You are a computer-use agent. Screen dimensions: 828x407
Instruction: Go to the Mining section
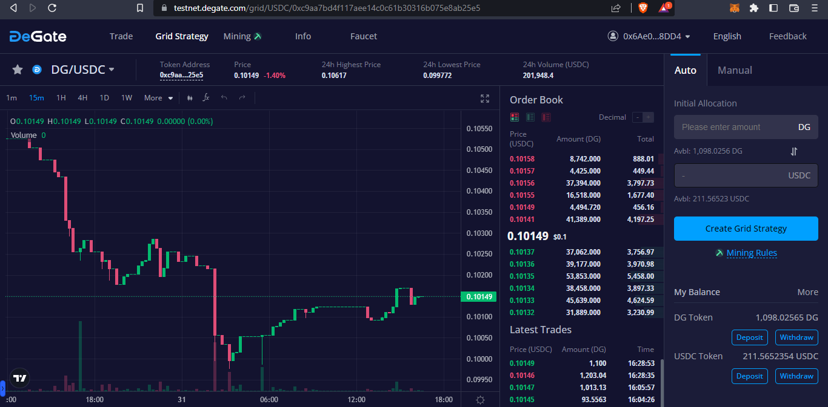[x=242, y=36]
